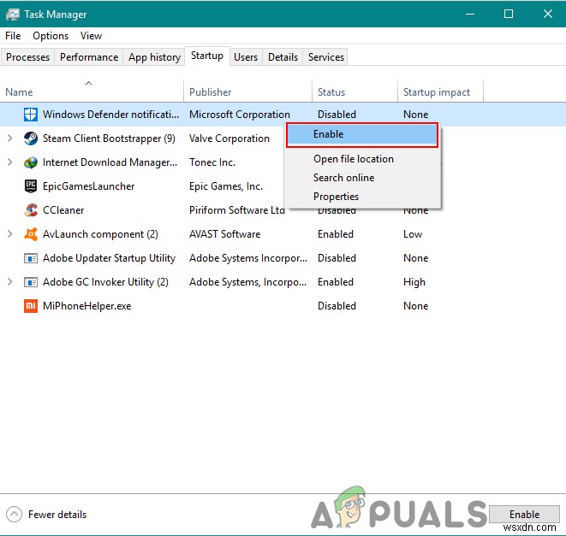Click the Internet Download Manager globe icon
The image size is (566, 536).
31,162
